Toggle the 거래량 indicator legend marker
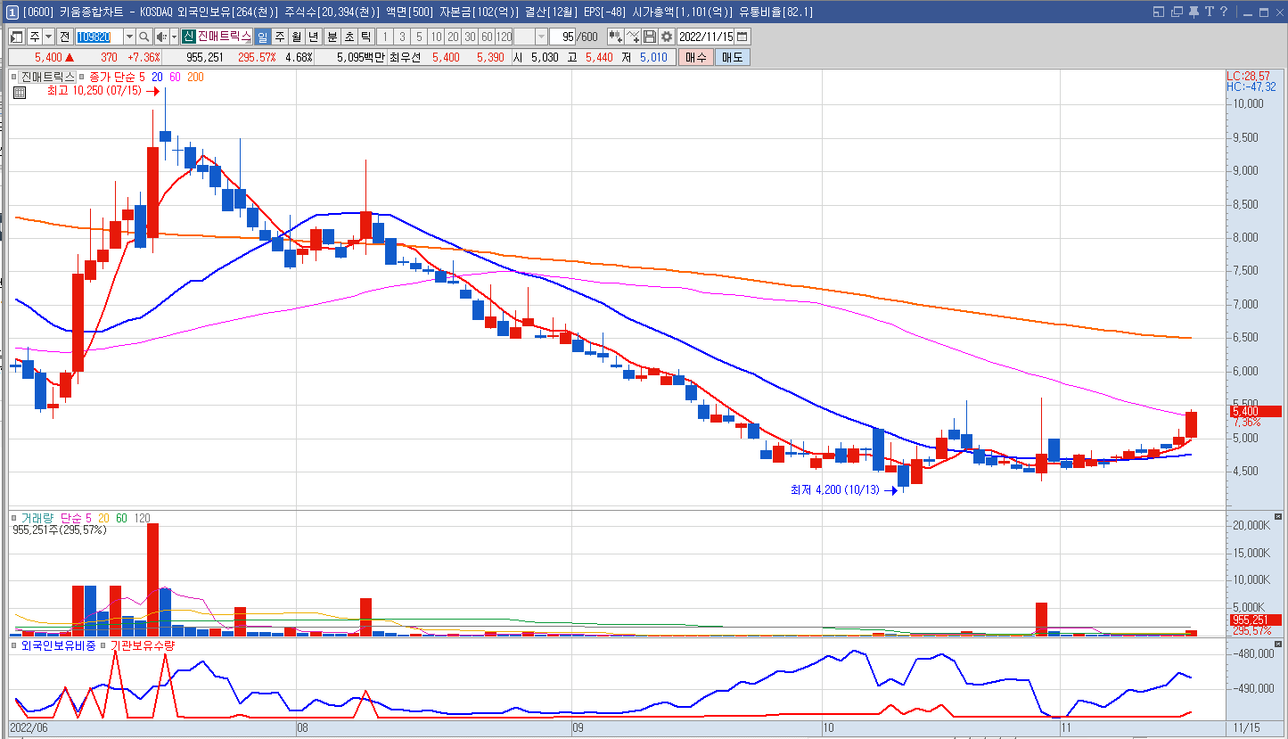 (14, 518)
